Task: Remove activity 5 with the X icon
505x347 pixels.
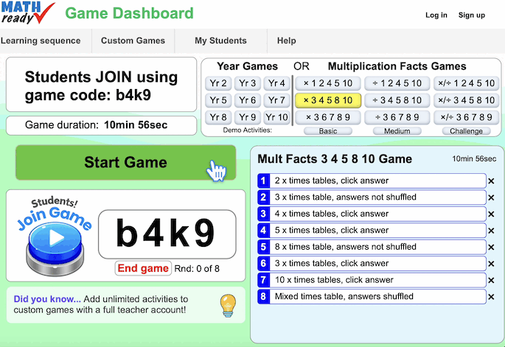Action: pos(491,247)
